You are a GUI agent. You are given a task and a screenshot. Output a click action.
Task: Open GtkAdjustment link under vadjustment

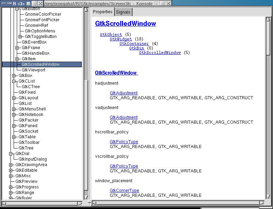pyautogui.click(x=124, y=117)
